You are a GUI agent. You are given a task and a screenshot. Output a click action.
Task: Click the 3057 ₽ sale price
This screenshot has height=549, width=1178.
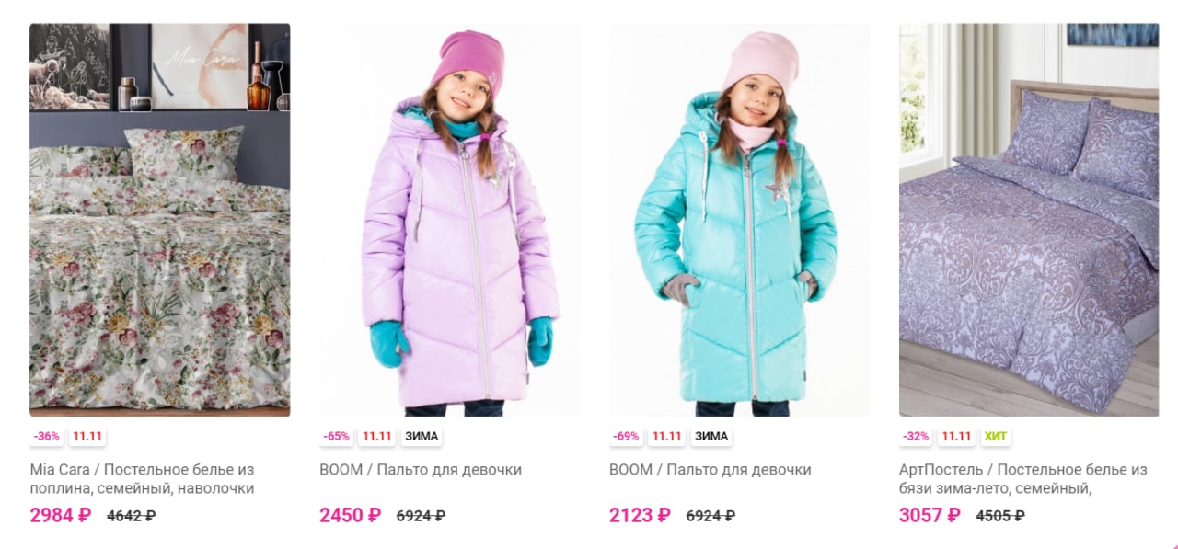[x=930, y=515]
